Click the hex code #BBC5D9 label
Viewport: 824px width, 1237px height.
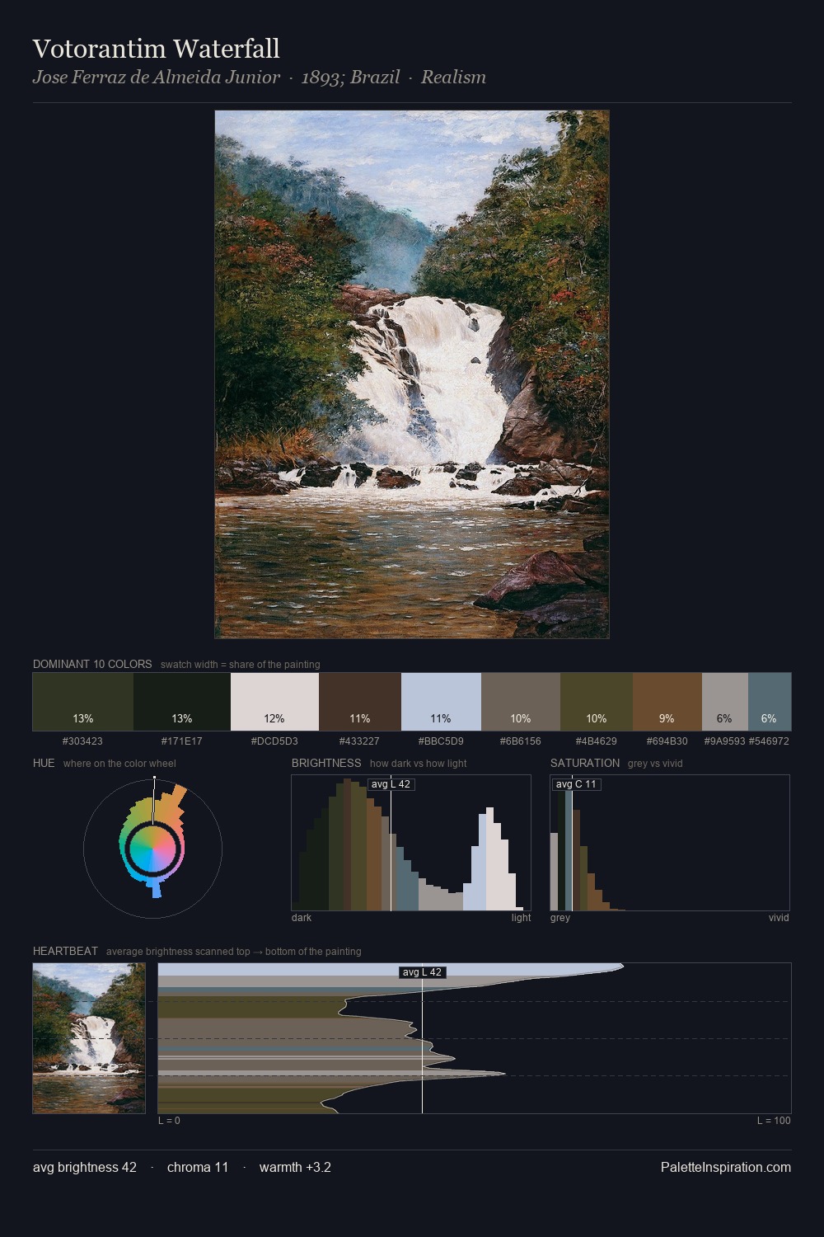(x=441, y=741)
